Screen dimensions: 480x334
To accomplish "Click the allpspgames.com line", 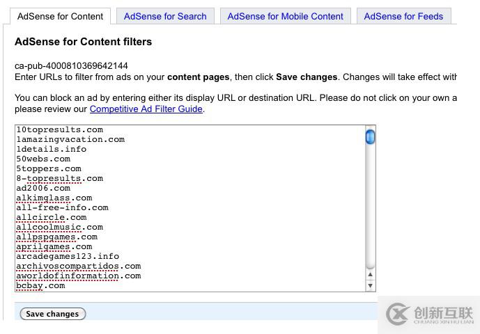I will (57, 237).
